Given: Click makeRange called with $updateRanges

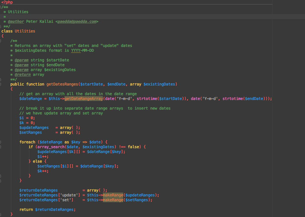Looking at the screenshot, I should pos(113,195).
